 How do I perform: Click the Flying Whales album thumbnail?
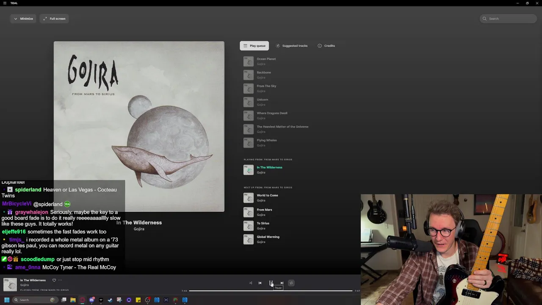(x=249, y=143)
